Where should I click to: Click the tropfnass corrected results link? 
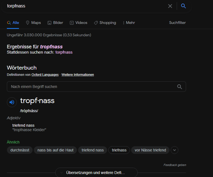[x=51, y=47]
